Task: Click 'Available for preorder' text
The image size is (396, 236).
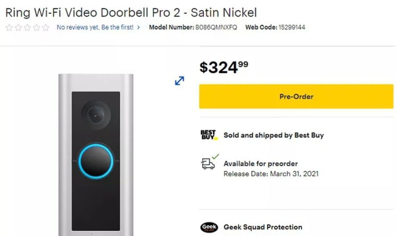Action: pyautogui.click(x=261, y=164)
